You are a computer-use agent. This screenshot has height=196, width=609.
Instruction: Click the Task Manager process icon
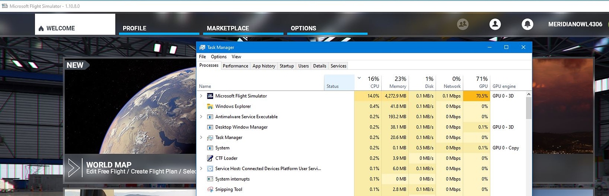click(x=210, y=138)
